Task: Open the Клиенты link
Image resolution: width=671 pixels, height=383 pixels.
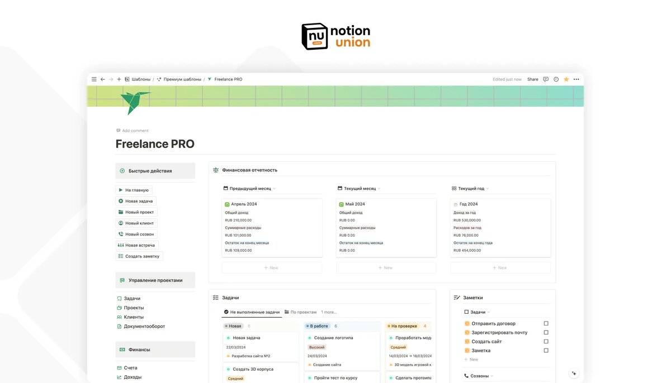Action: point(130,317)
